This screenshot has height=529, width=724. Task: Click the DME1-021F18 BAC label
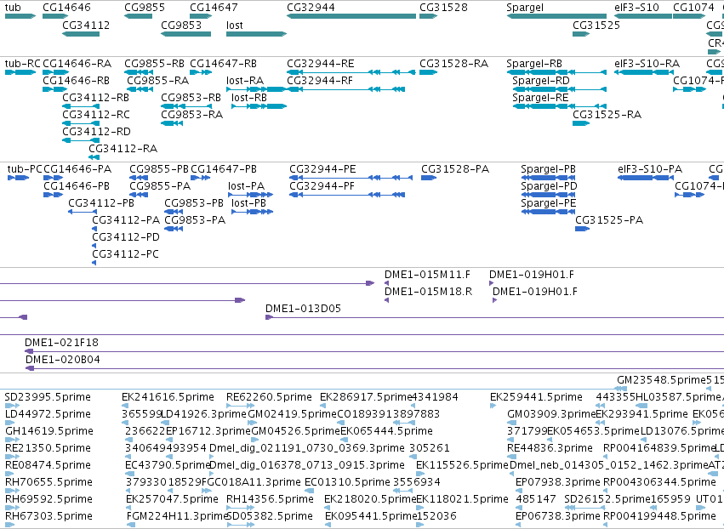tap(62, 343)
